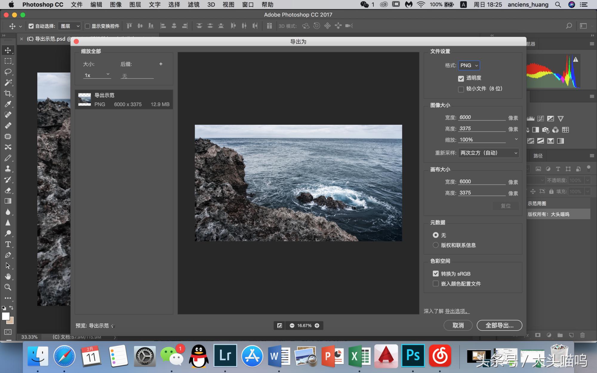597x373 pixels.
Task: Click 后缀 suffix input field
Action: pos(137,76)
